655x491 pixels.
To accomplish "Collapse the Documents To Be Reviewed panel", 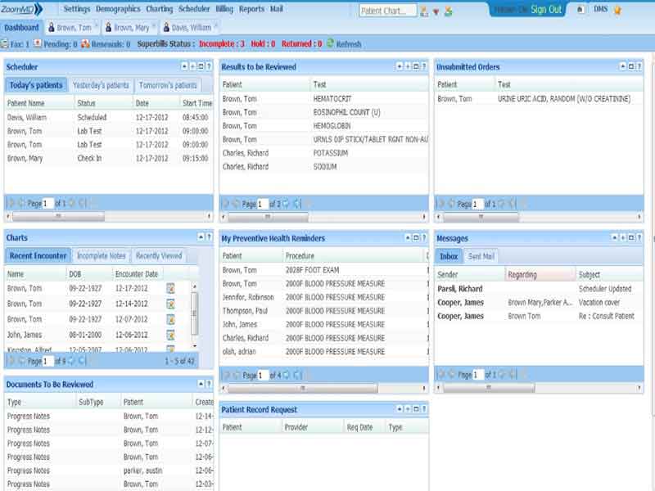I will 201,384.
